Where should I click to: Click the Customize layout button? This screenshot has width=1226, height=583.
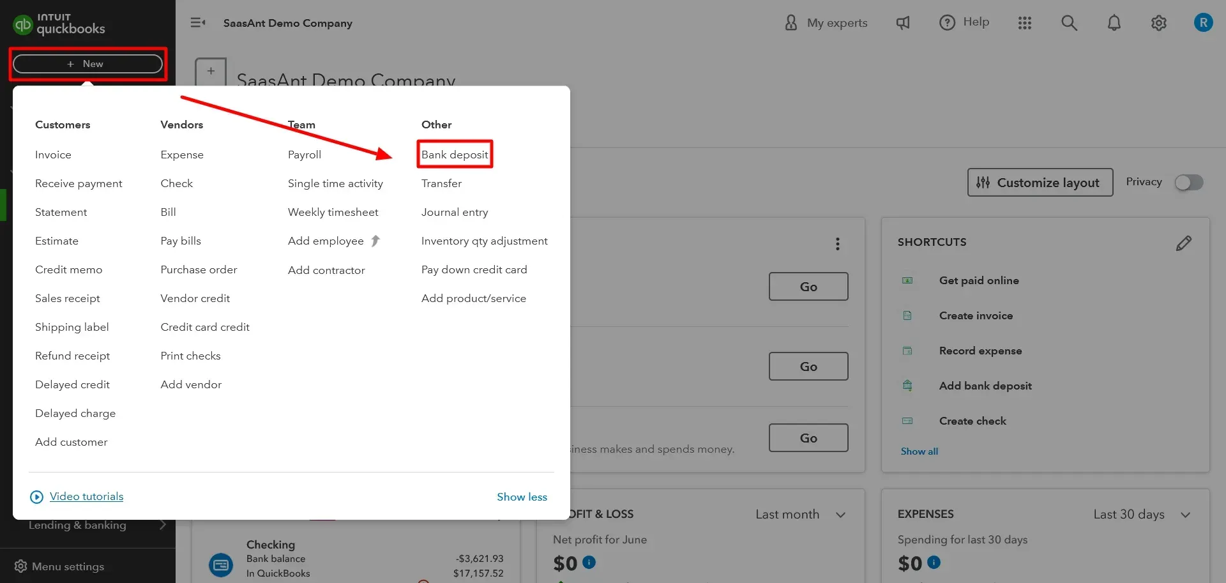(x=1040, y=183)
